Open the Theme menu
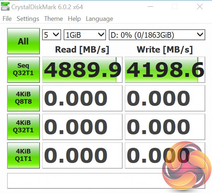 [x=54, y=19]
